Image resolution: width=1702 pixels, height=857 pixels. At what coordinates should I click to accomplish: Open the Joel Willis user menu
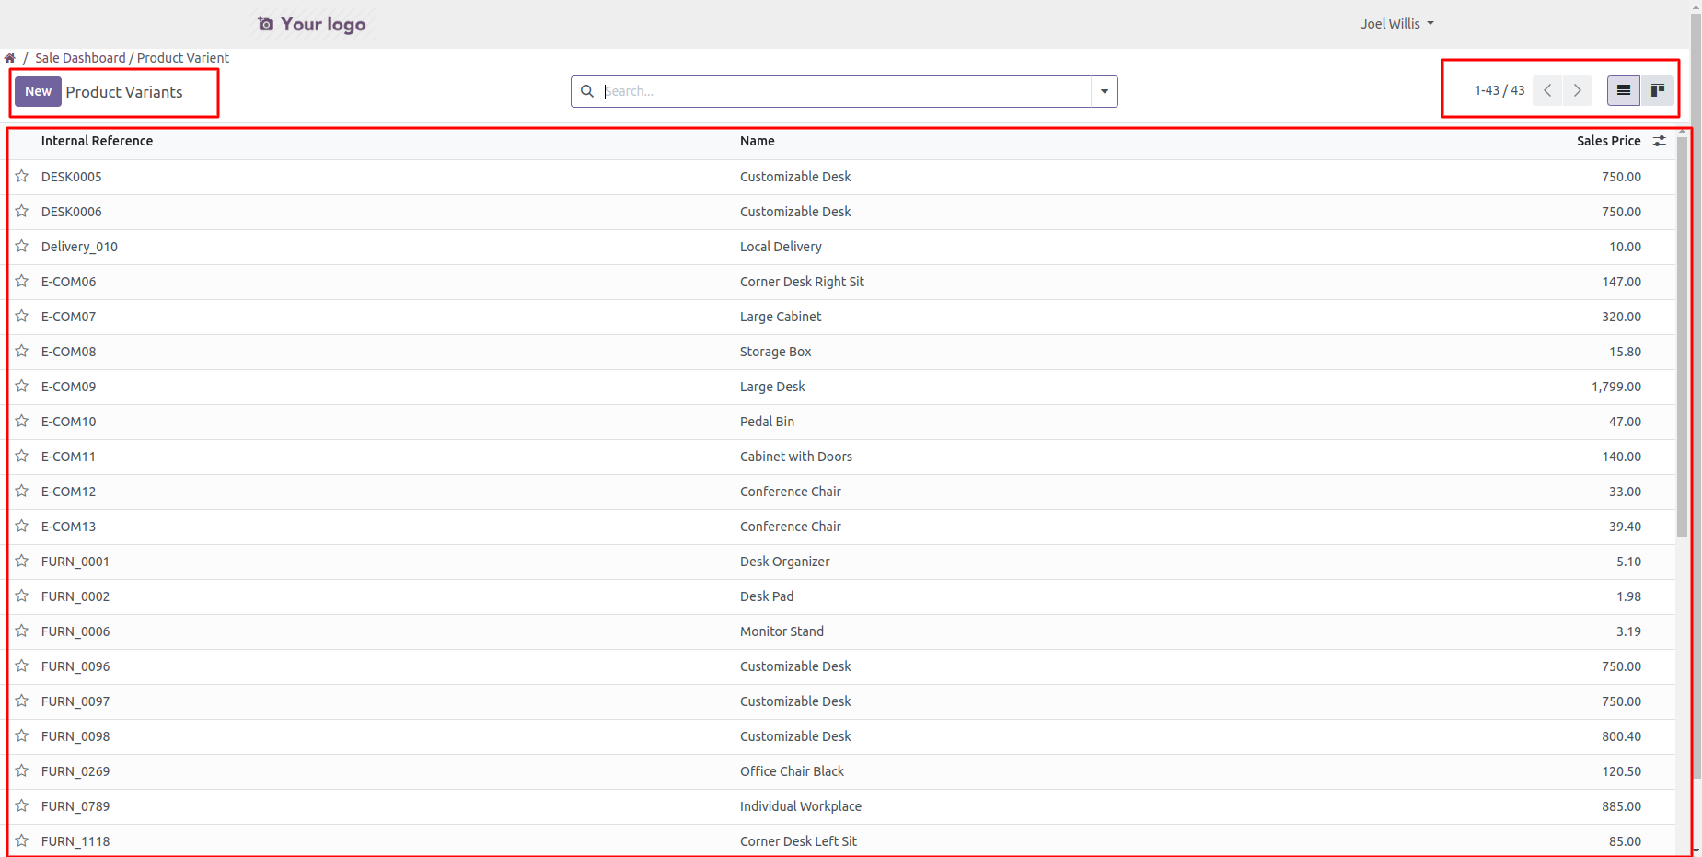point(1397,24)
